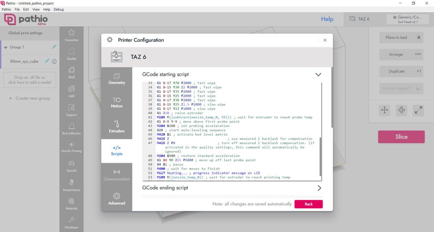Select the scale tool icon
The height and width of the screenshot is (232, 434).
point(418,111)
